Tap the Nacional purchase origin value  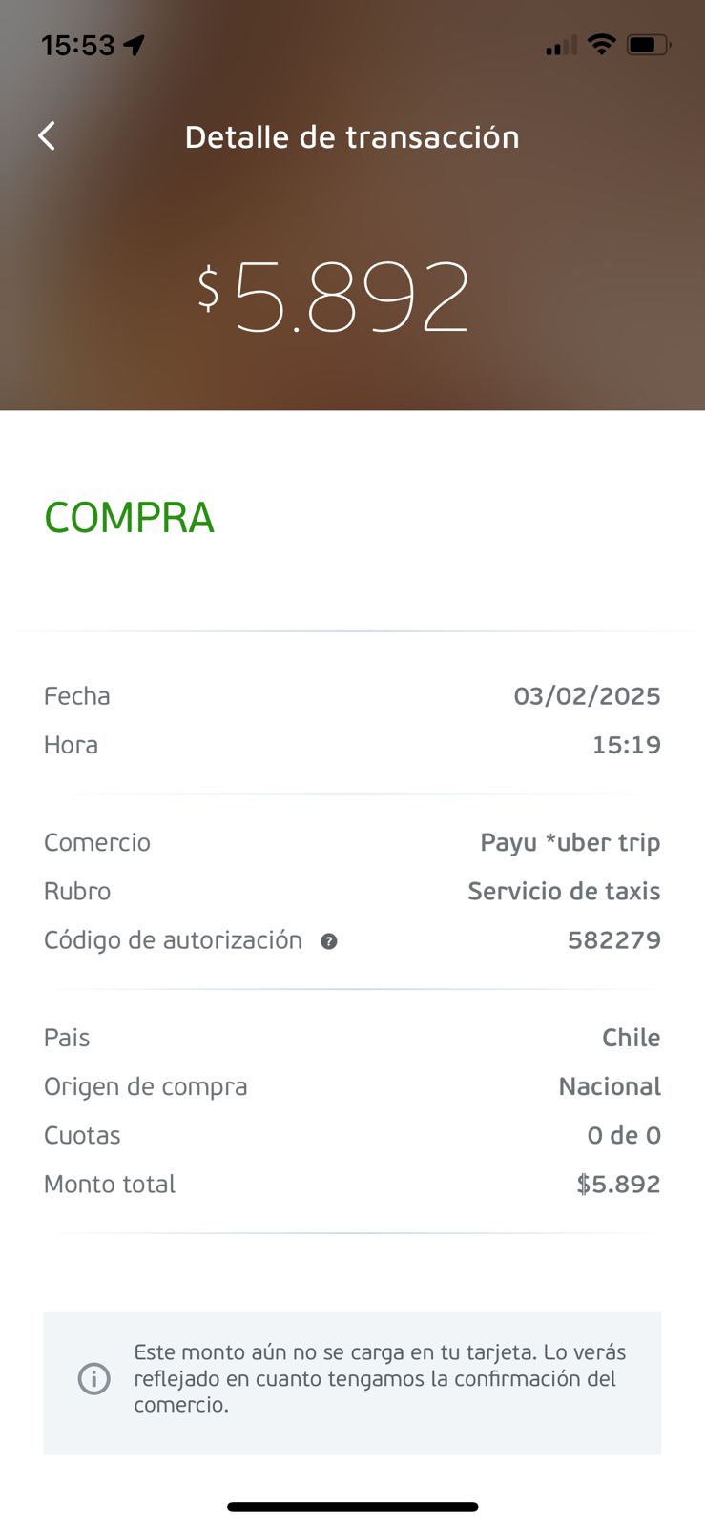click(x=610, y=1086)
